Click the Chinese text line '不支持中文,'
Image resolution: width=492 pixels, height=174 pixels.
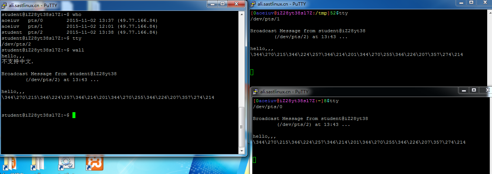coord(18,61)
